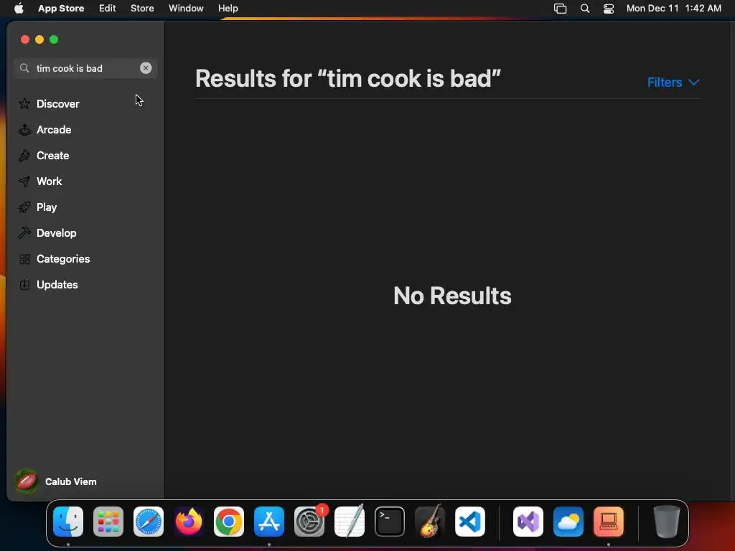
Task: Open the Categories grid icon
Action: tap(24, 259)
